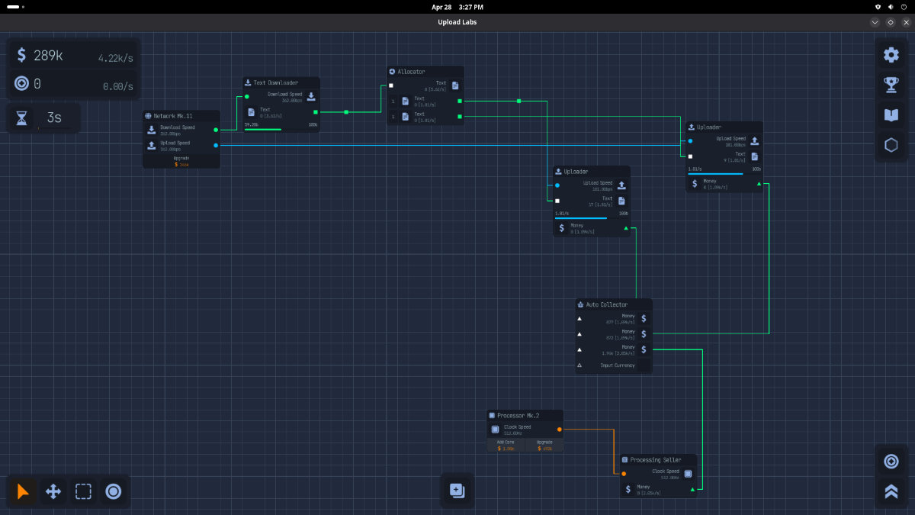Image resolution: width=915 pixels, height=515 pixels.
Task: Click the Processing Seller green triangle money port
Action: pyautogui.click(x=692, y=488)
